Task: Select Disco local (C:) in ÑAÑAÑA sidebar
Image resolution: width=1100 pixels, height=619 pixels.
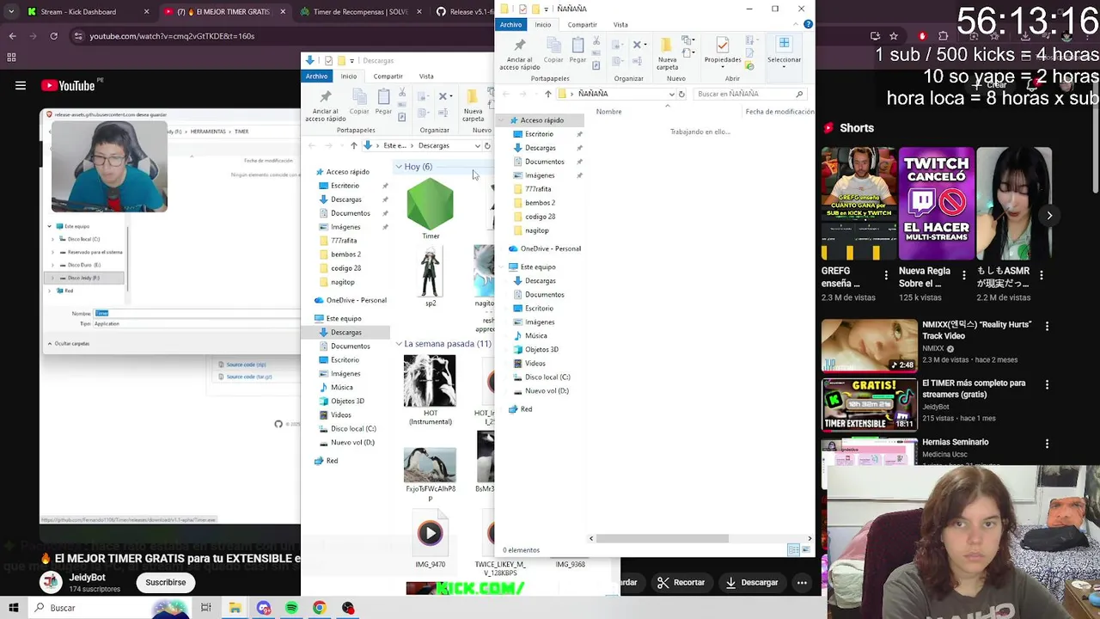Action: tap(547, 377)
